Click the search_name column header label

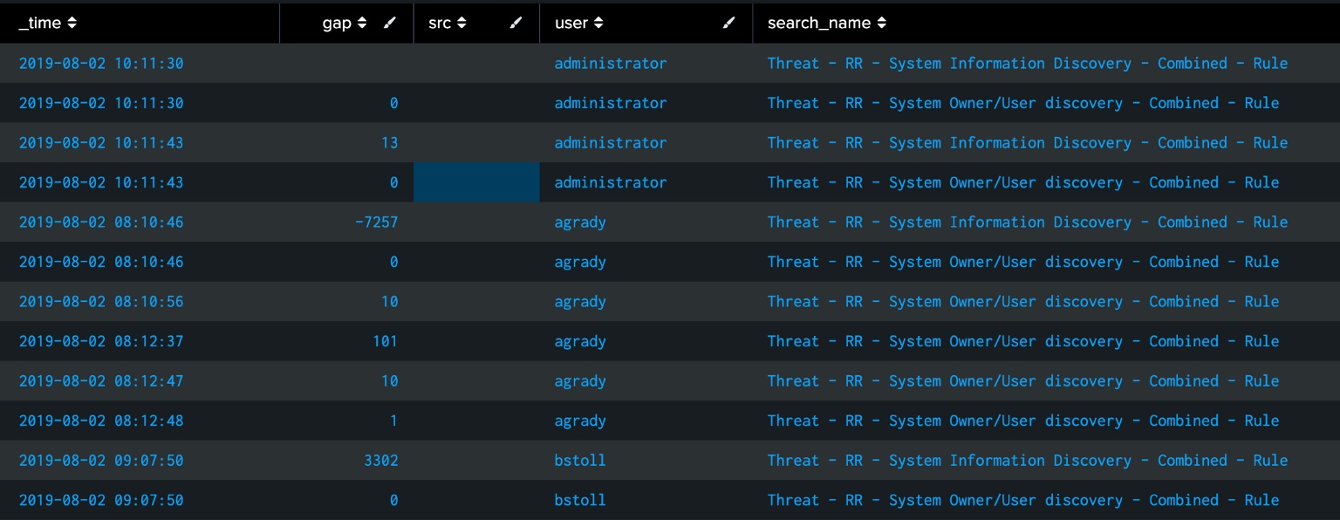coord(820,24)
